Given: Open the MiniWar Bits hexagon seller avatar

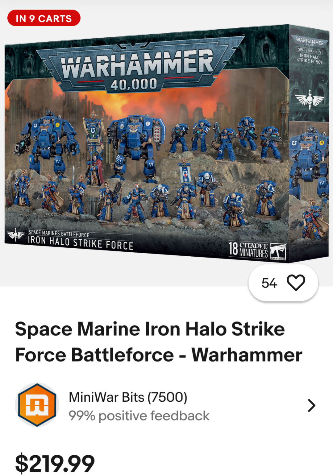Looking at the screenshot, I should tap(37, 405).
